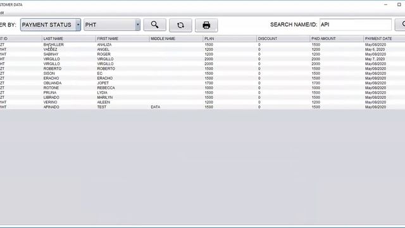Select the BACHILLER last name cell
Image resolution: width=405 pixels, height=228 pixels.
pyautogui.click(x=53, y=45)
